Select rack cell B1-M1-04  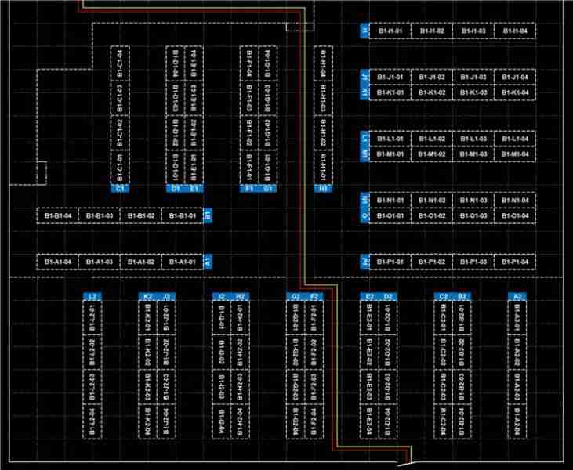point(515,154)
